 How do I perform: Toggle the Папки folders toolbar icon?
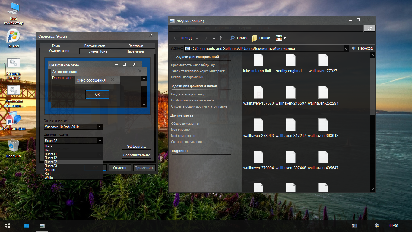click(261, 38)
